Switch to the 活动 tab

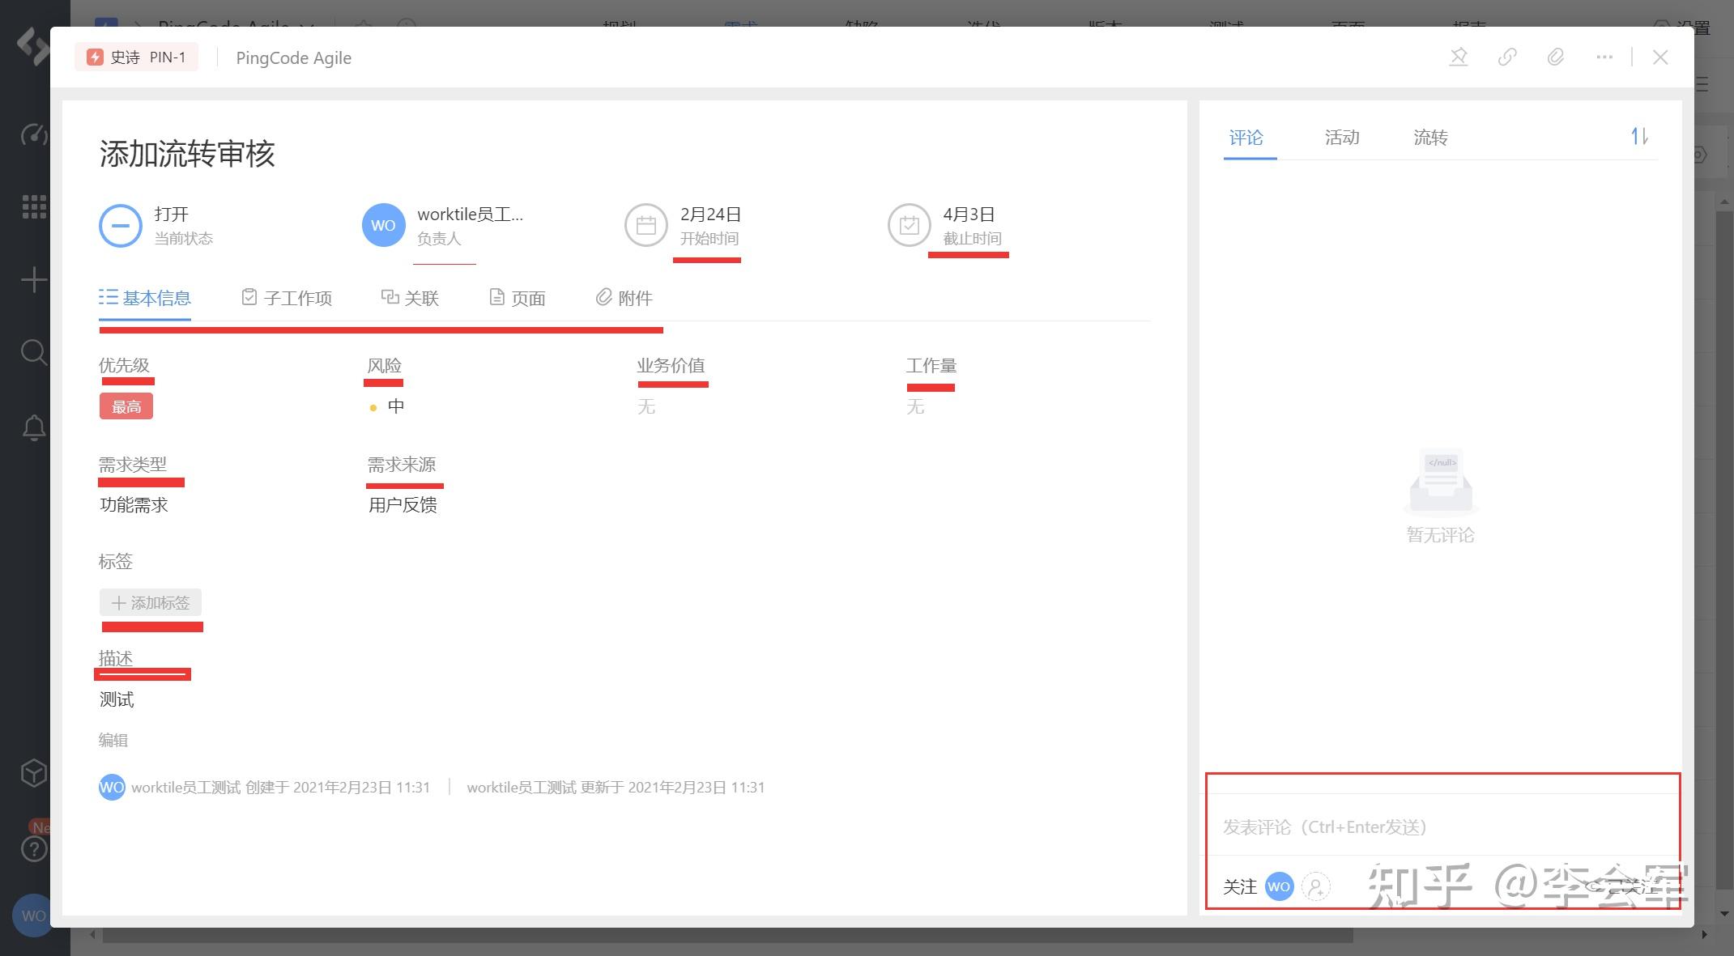coord(1341,138)
